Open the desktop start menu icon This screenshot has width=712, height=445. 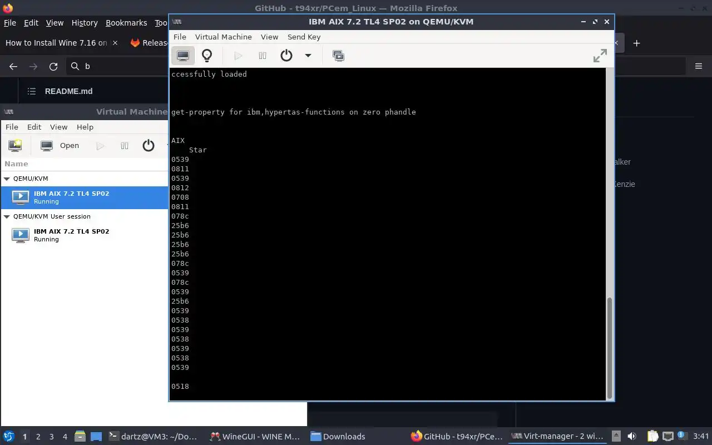tap(8, 437)
